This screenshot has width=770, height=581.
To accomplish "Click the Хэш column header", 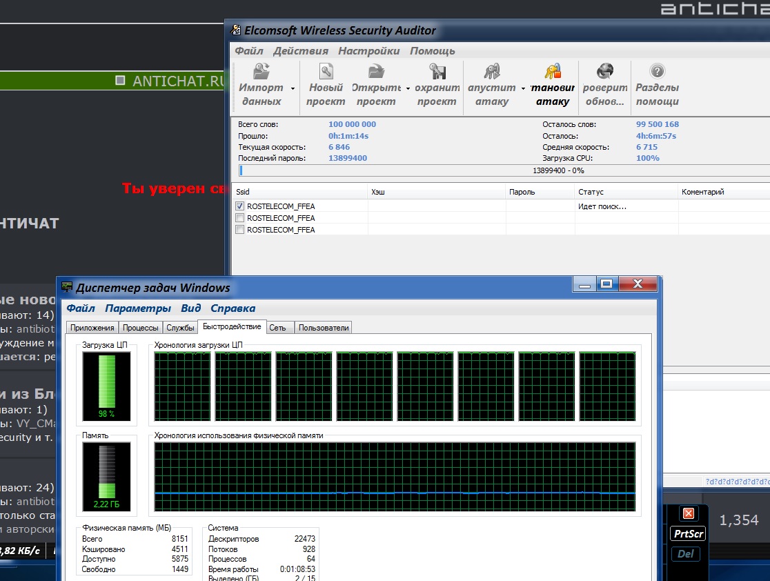I will coord(437,192).
